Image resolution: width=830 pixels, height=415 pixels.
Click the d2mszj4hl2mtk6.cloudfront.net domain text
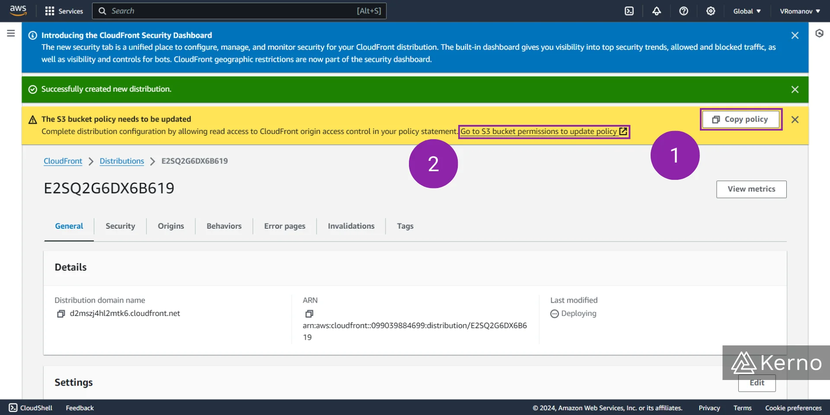click(x=125, y=313)
